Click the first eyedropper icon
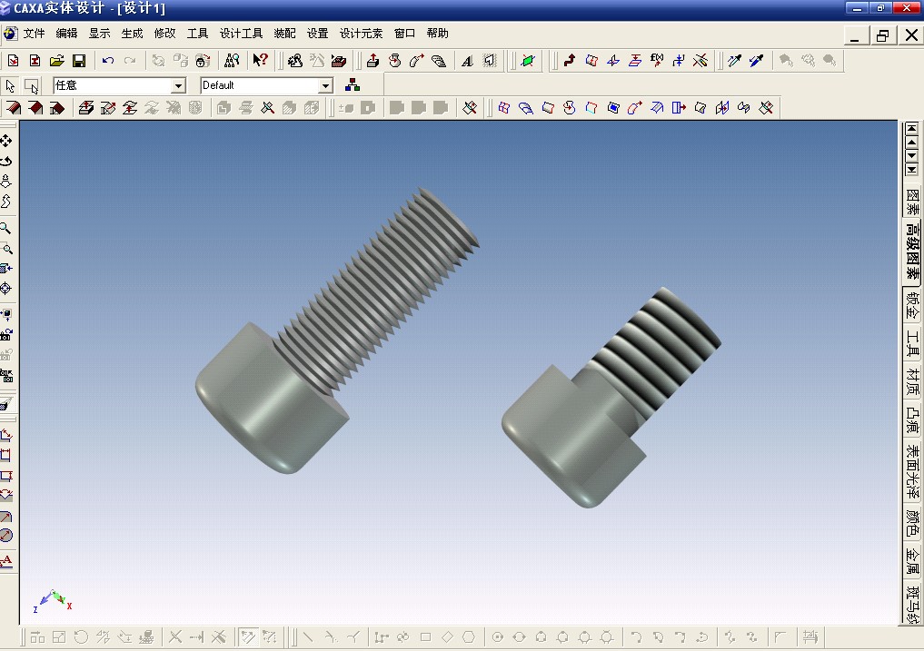Viewport: 924px width, 651px height. [734, 60]
